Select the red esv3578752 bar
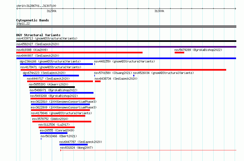Viewport: 244px width, 161px height. click(x=62, y=122)
